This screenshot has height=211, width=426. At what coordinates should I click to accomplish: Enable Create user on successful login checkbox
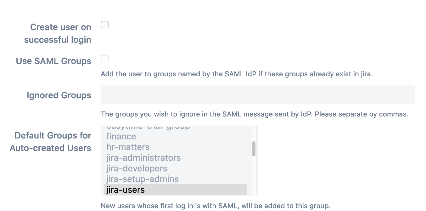(105, 24)
